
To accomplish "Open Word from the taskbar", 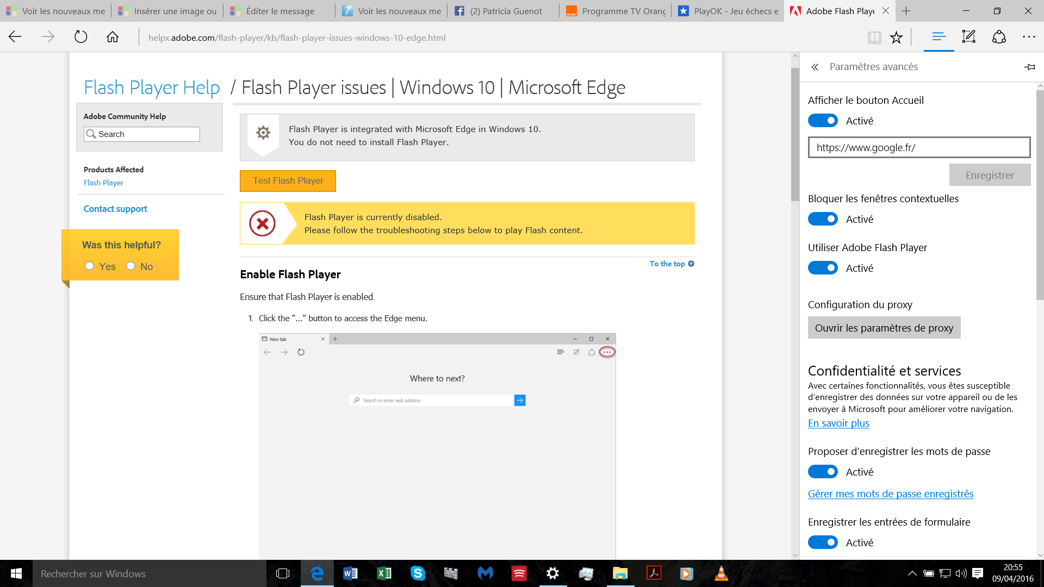I will pos(350,573).
